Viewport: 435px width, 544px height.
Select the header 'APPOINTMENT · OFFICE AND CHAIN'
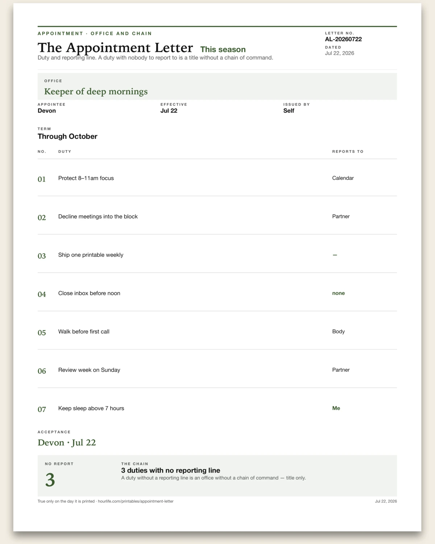click(95, 33)
